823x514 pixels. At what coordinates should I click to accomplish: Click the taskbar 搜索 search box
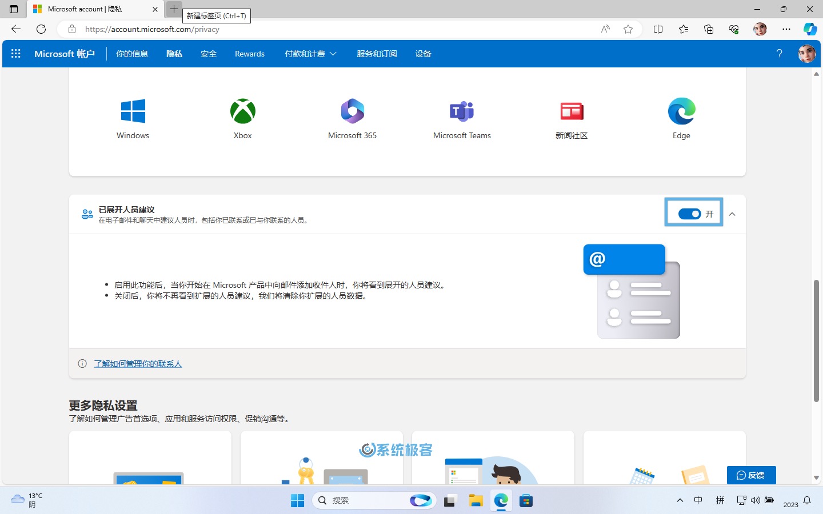tap(374, 500)
